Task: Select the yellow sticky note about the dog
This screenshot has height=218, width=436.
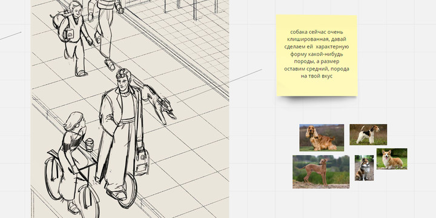Action: click(x=317, y=55)
